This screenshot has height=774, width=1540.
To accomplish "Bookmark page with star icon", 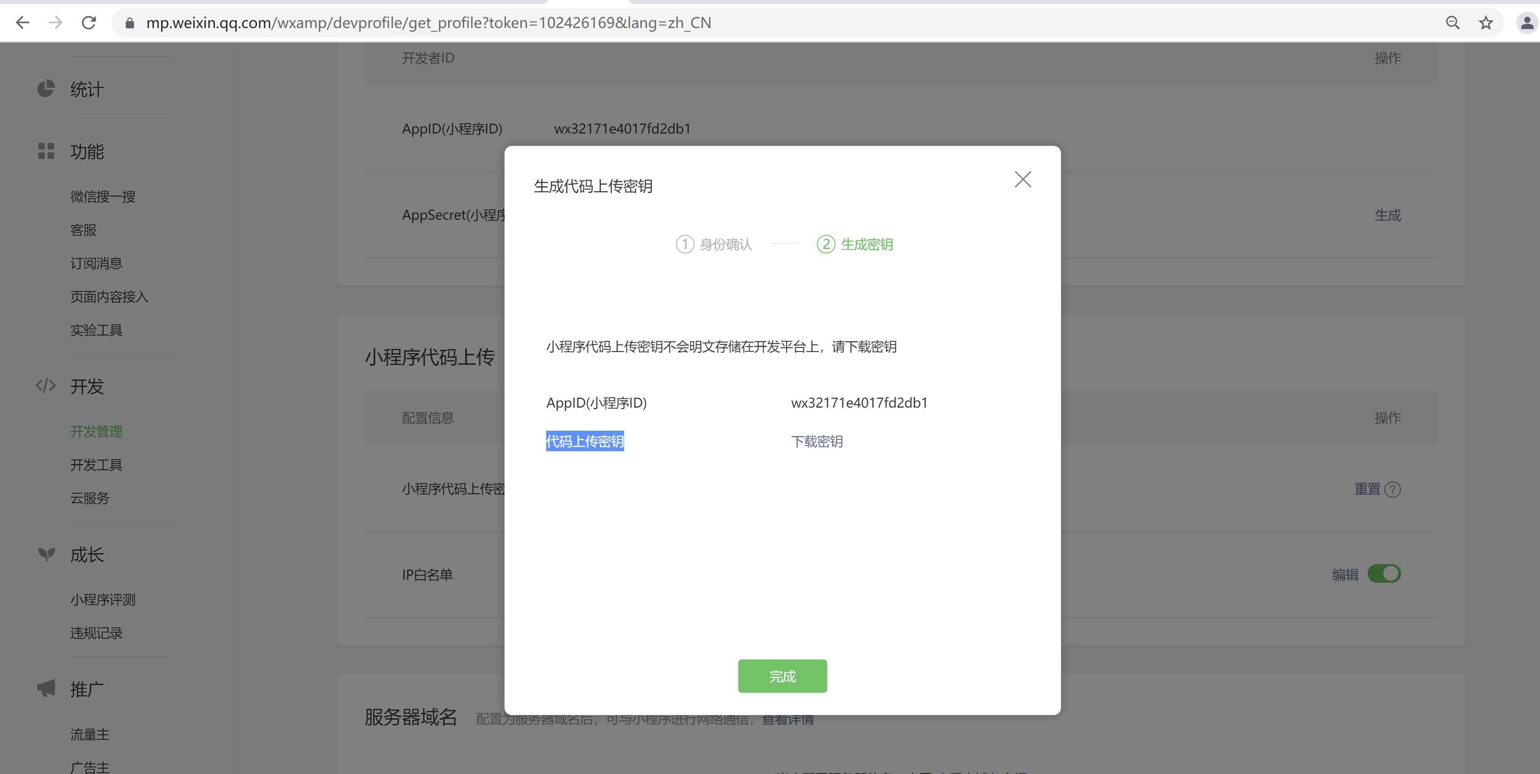I will (1486, 23).
